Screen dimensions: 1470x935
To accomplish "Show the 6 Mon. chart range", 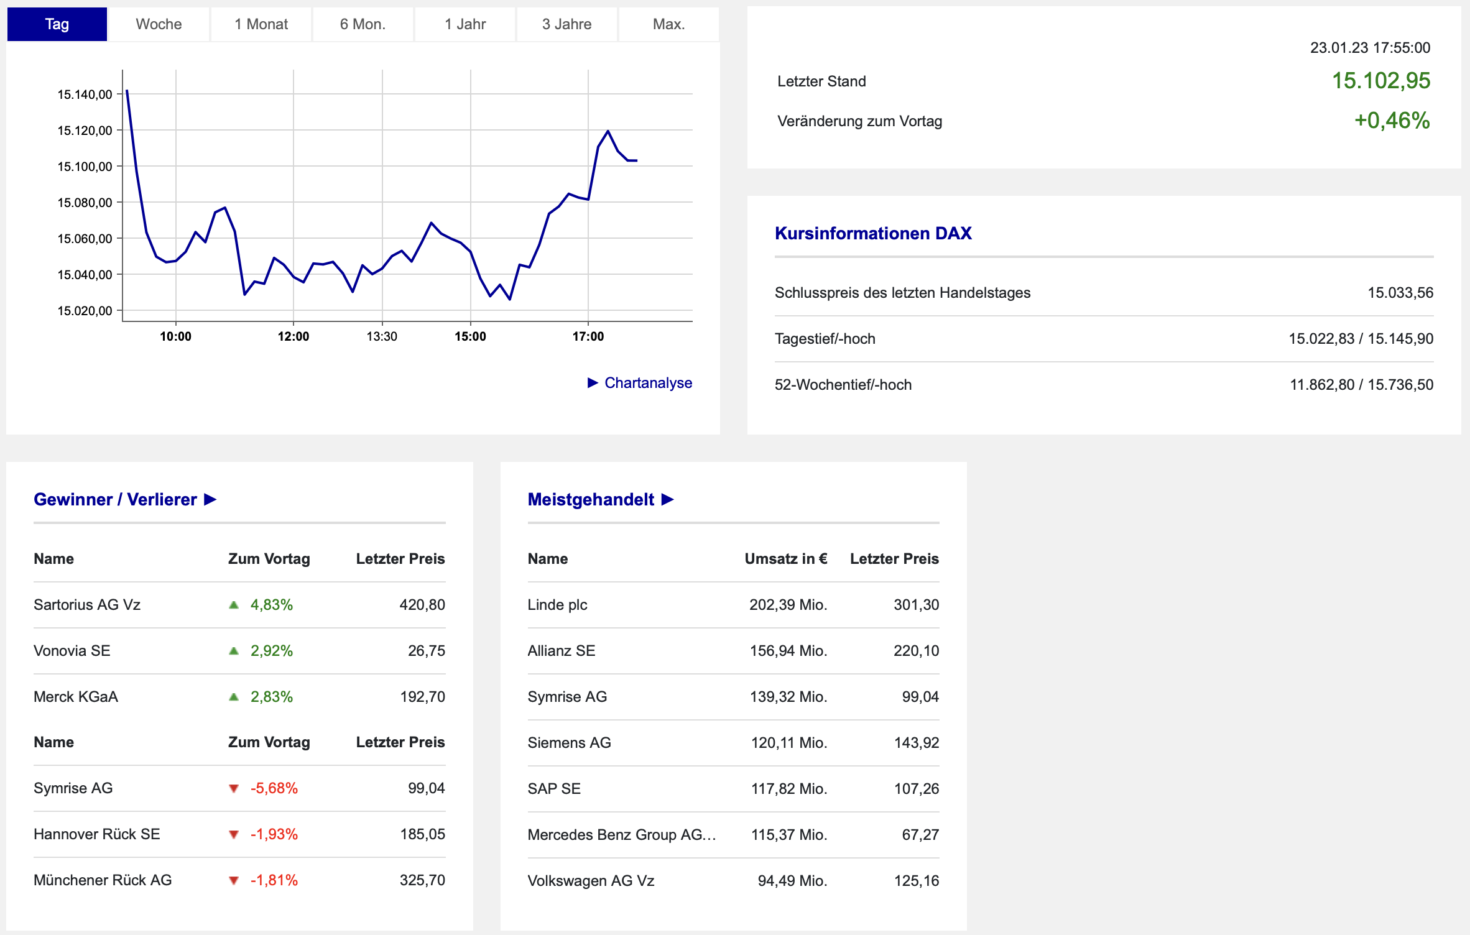I will click(363, 24).
